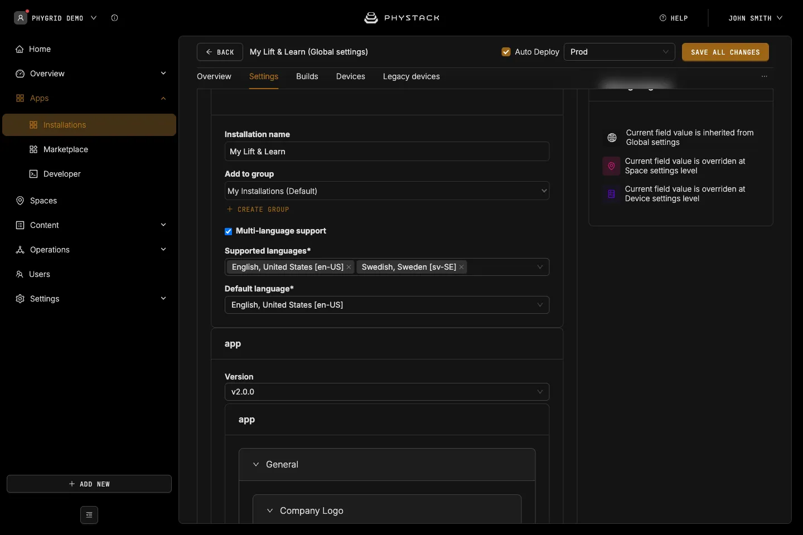The image size is (803, 535).
Task: Toggle the Auto Deploy checkbox
Action: click(506, 52)
